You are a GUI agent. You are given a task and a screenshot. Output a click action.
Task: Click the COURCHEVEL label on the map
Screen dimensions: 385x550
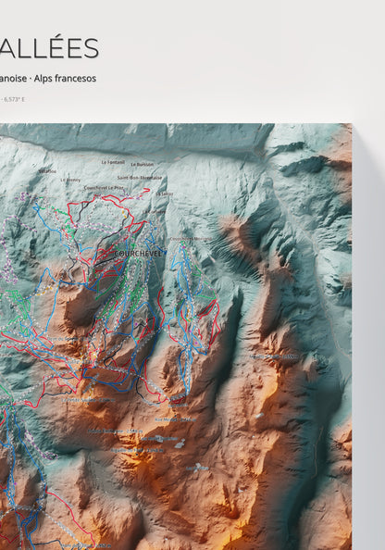pyautogui.click(x=138, y=254)
